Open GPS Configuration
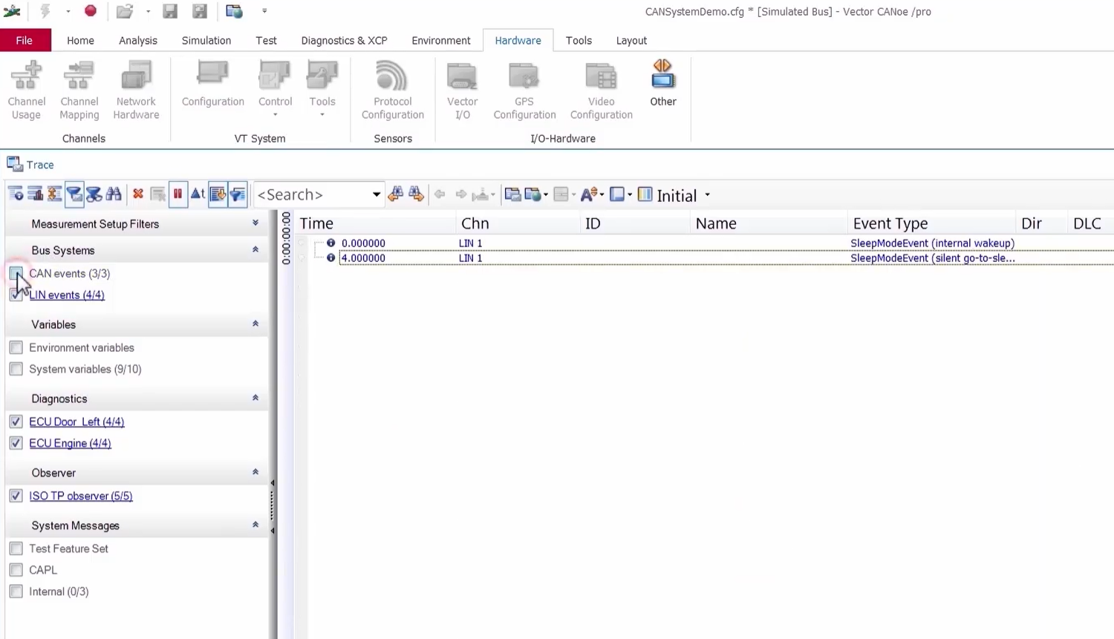 coord(524,91)
